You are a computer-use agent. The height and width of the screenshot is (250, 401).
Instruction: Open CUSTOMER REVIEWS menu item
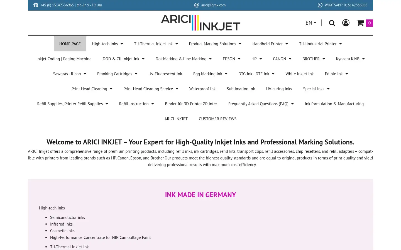click(217, 119)
